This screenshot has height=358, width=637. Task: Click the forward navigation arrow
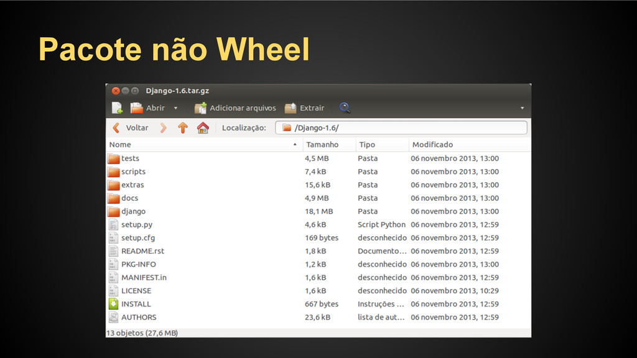pyautogui.click(x=163, y=128)
